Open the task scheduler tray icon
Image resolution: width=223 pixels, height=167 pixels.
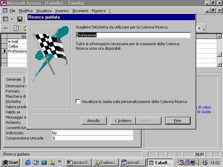[x=180, y=162]
